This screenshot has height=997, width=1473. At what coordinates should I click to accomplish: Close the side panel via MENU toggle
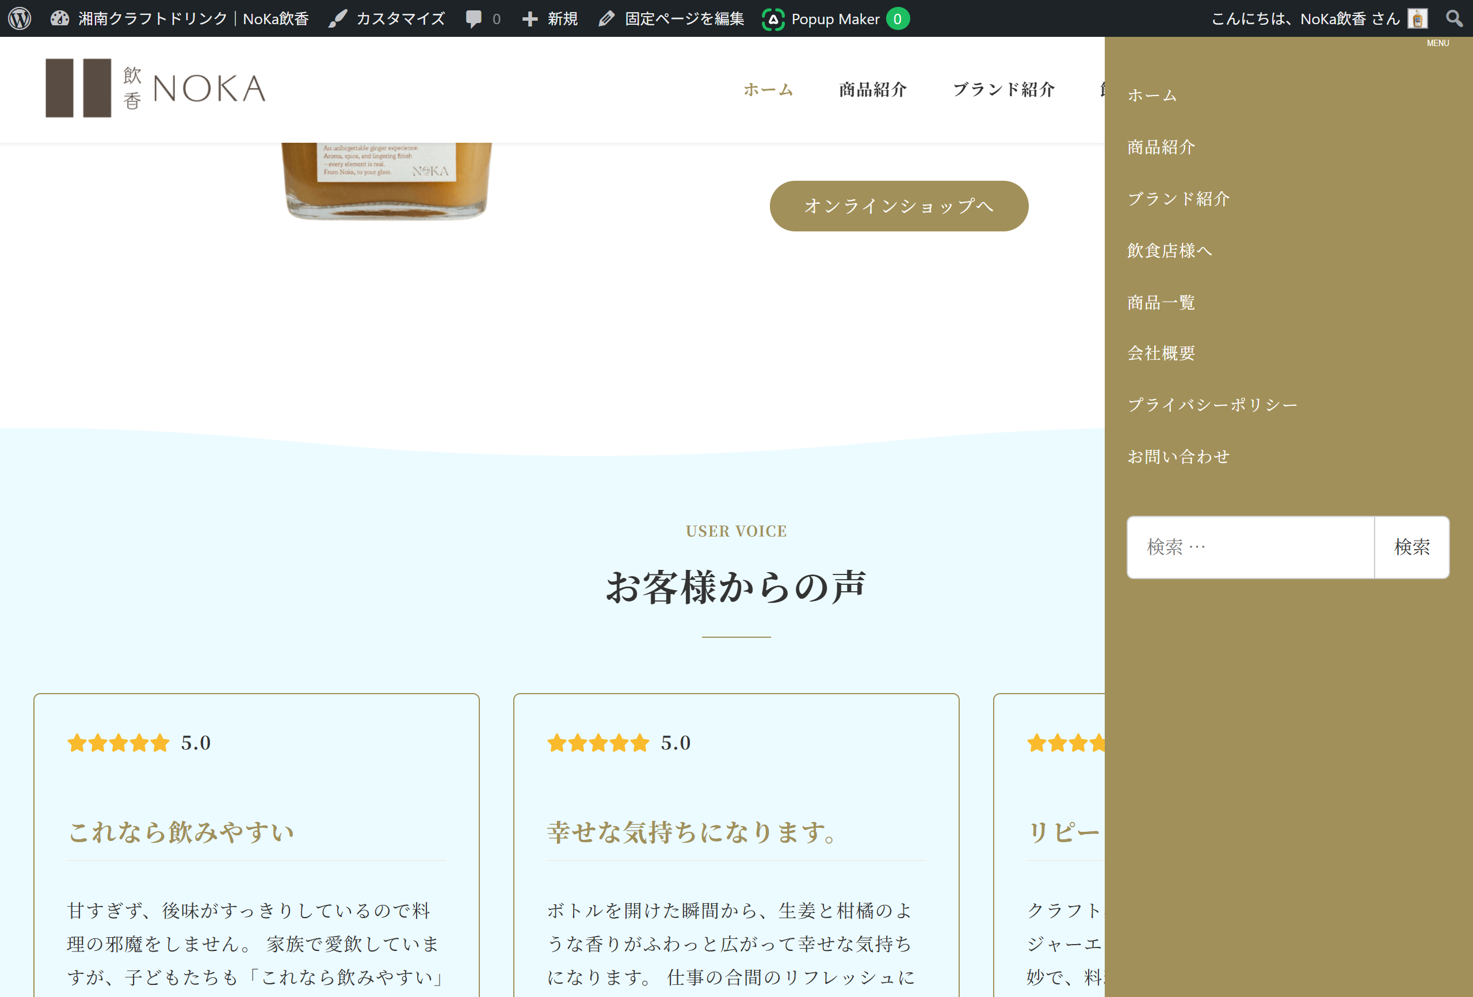coord(1437,43)
